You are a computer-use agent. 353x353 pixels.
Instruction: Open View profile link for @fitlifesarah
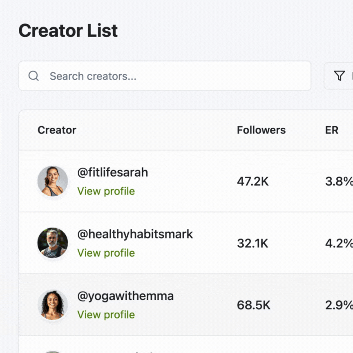click(106, 191)
